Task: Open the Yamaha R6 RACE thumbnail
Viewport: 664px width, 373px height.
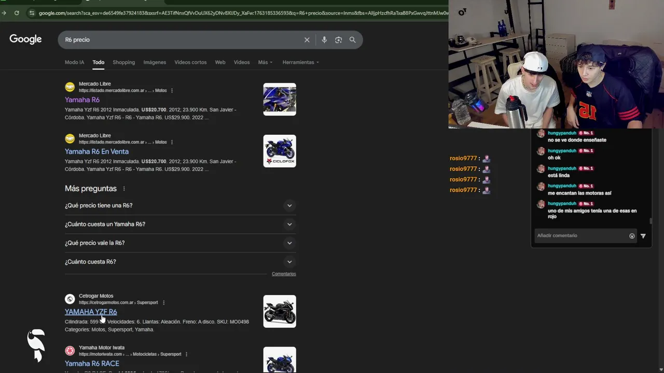Action: click(x=280, y=360)
